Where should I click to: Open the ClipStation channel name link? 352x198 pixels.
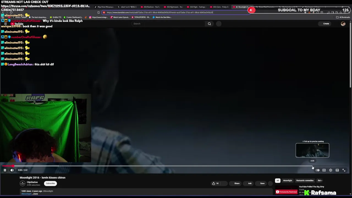pyautogui.click(x=32, y=182)
